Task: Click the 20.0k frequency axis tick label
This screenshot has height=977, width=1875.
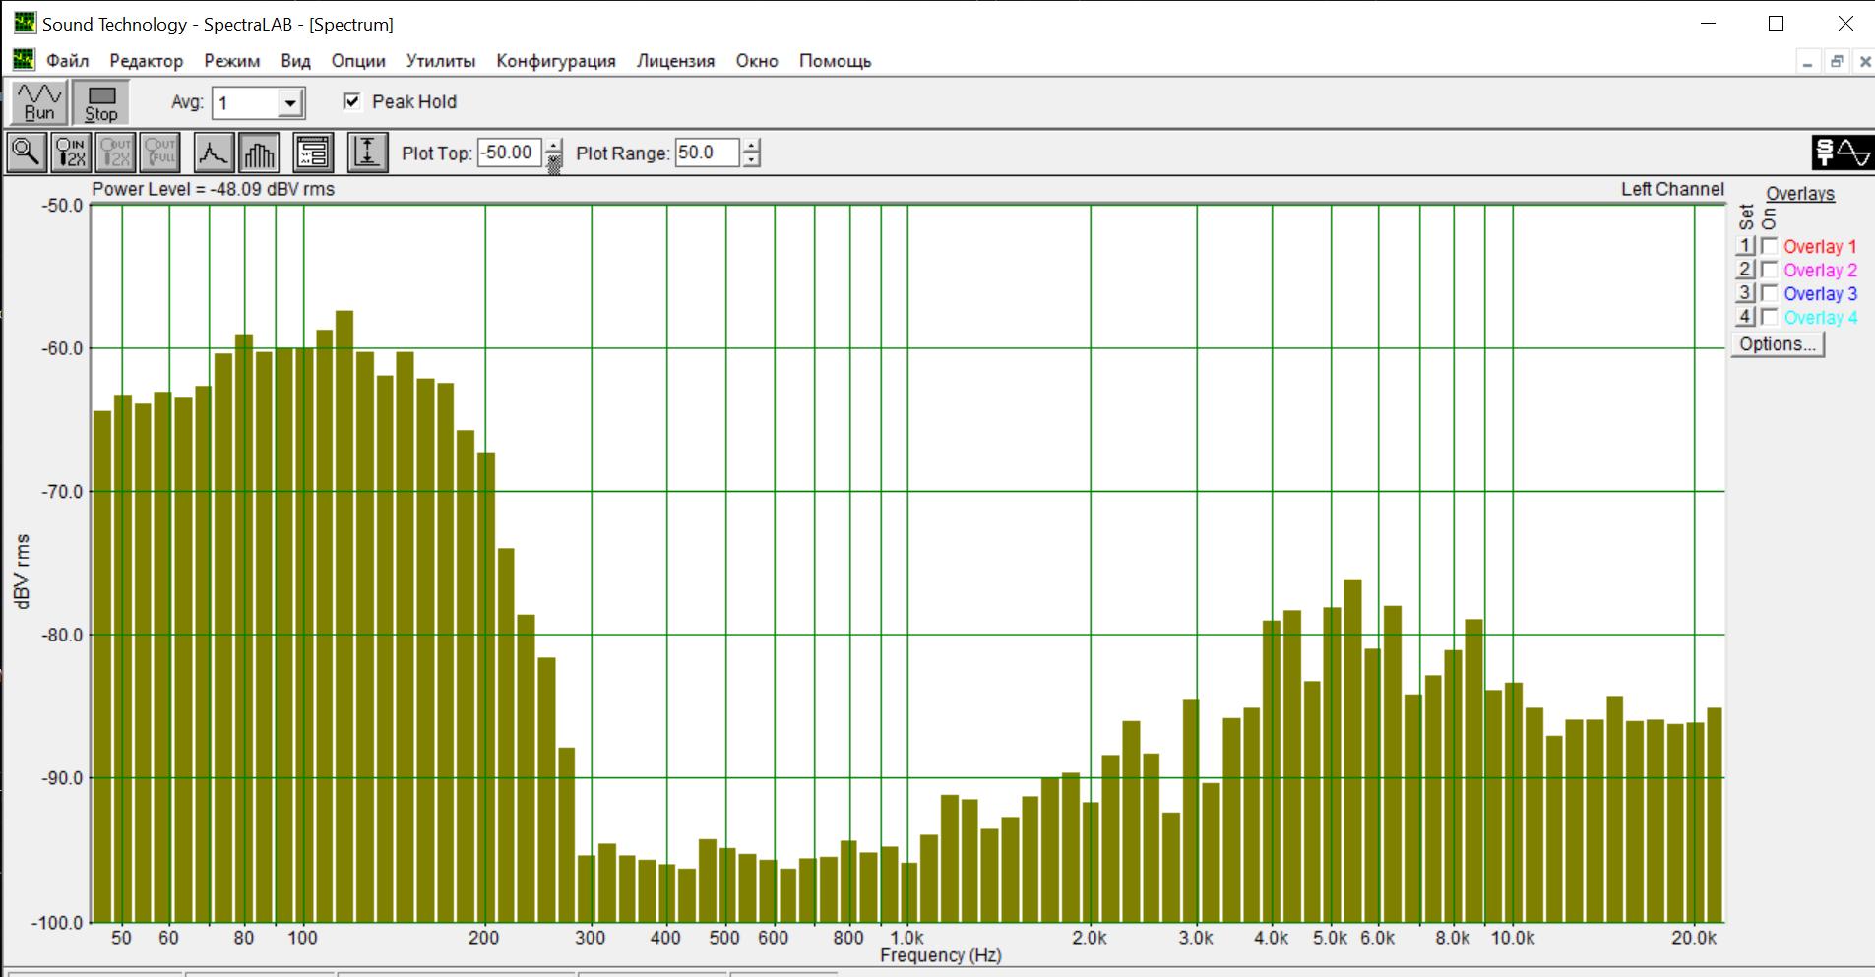Action: (1693, 938)
